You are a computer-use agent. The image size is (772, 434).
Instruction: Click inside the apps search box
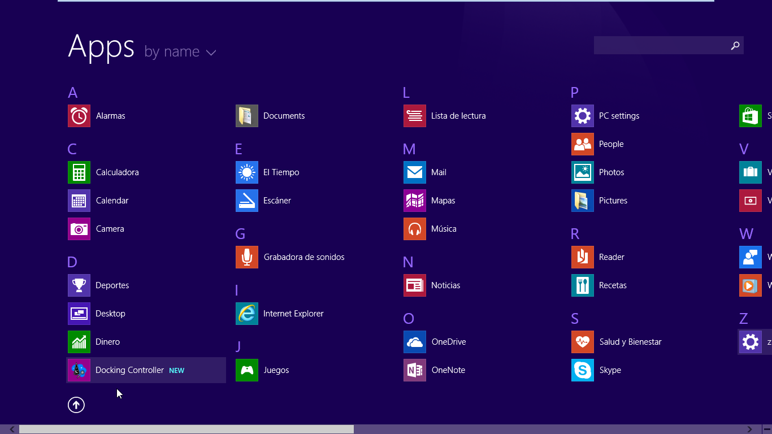pyautogui.click(x=660, y=46)
